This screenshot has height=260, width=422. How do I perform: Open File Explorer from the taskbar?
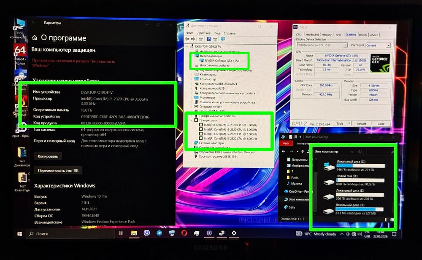pos(134,233)
